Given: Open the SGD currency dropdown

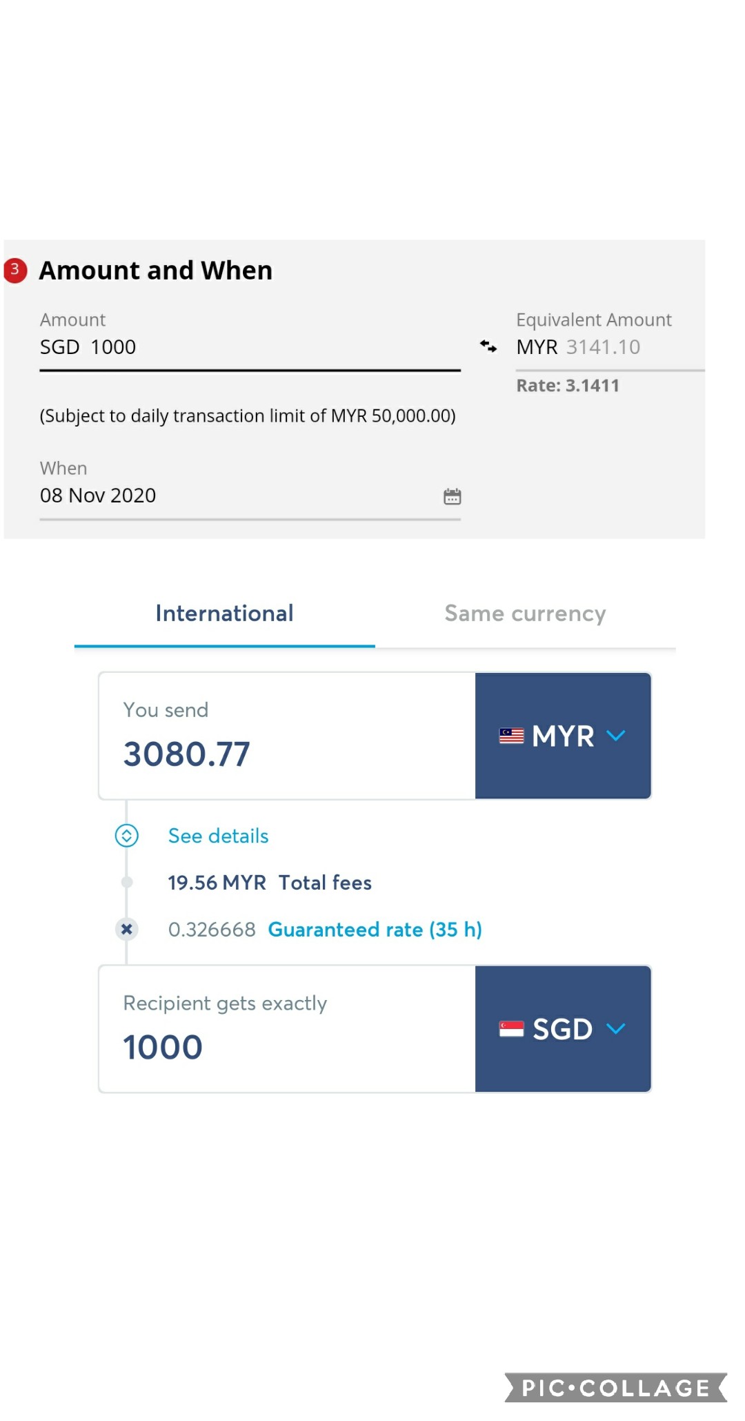Looking at the screenshot, I should tap(563, 1029).
